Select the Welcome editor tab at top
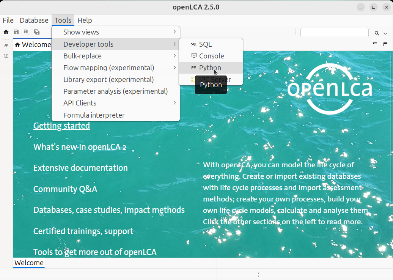 tap(33, 45)
